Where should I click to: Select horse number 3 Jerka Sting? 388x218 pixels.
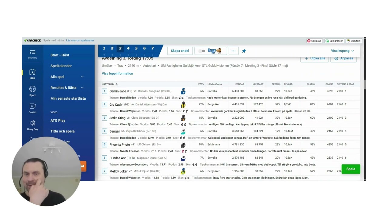(x=104, y=118)
